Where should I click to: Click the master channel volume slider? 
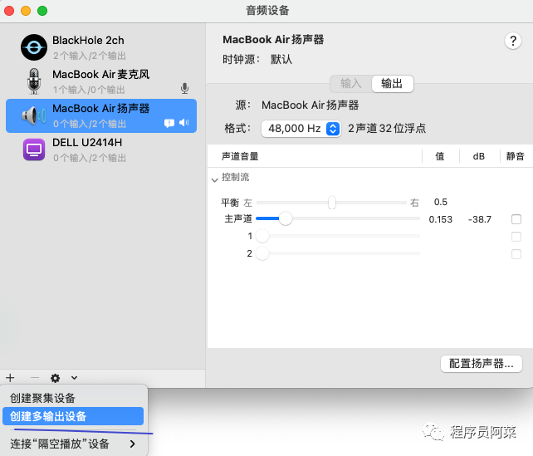click(x=338, y=218)
